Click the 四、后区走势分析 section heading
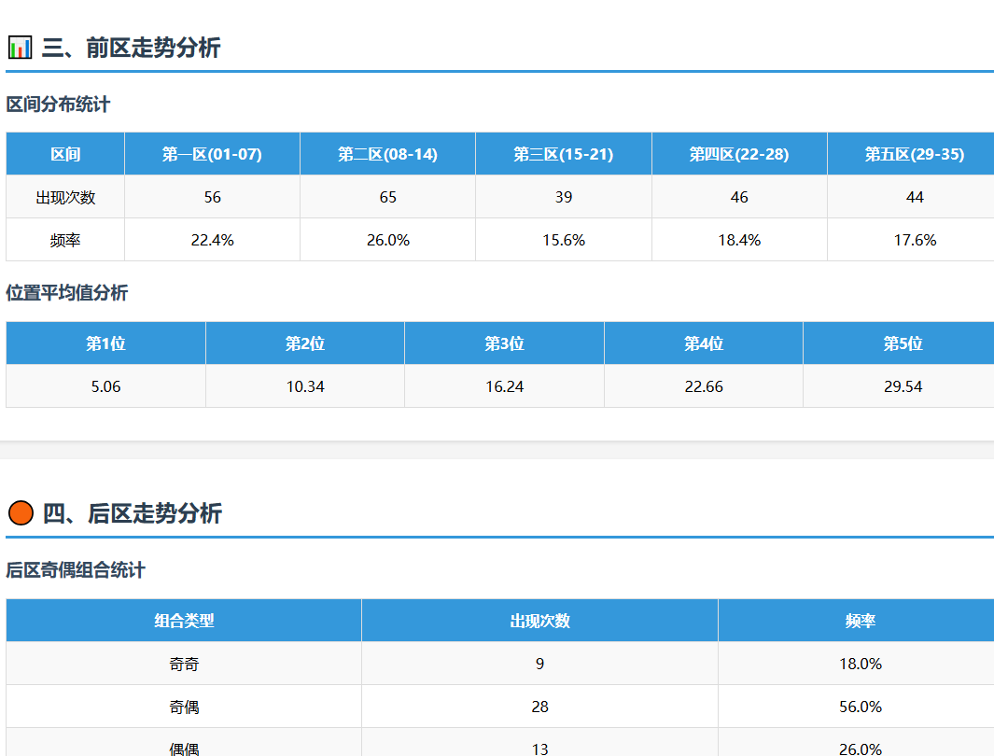 (132, 513)
